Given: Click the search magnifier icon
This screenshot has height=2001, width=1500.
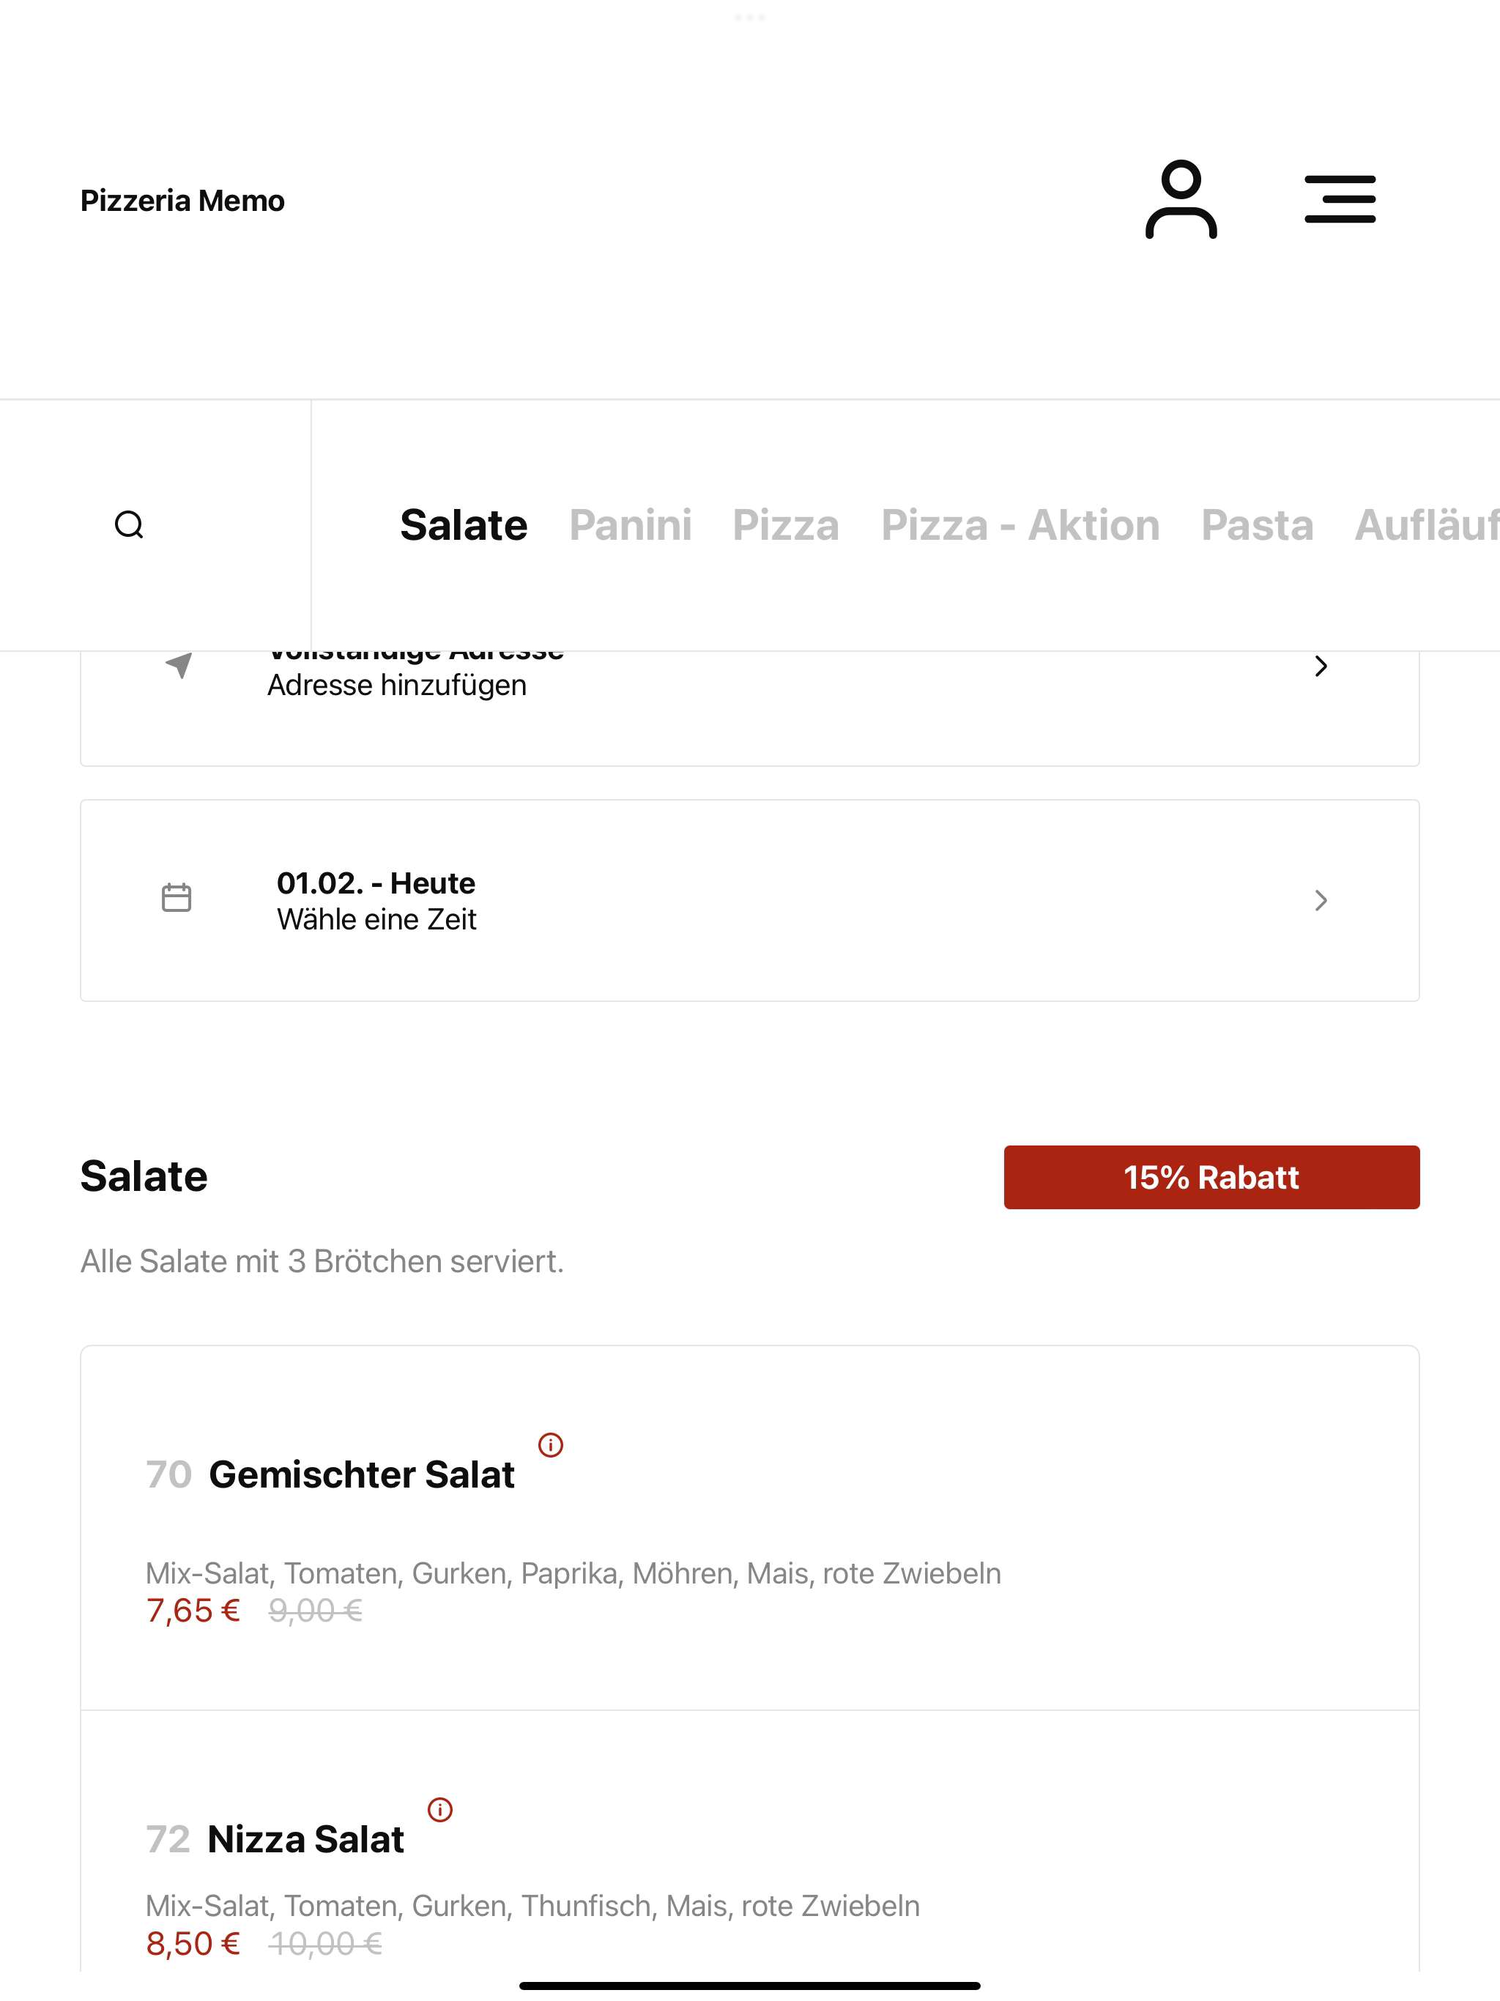Looking at the screenshot, I should pos(130,524).
